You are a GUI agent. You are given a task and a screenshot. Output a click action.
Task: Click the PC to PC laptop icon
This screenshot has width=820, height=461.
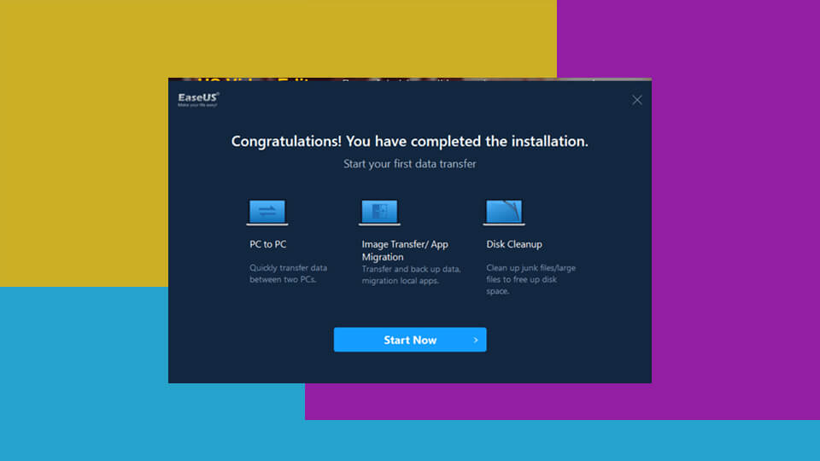point(266,212)
